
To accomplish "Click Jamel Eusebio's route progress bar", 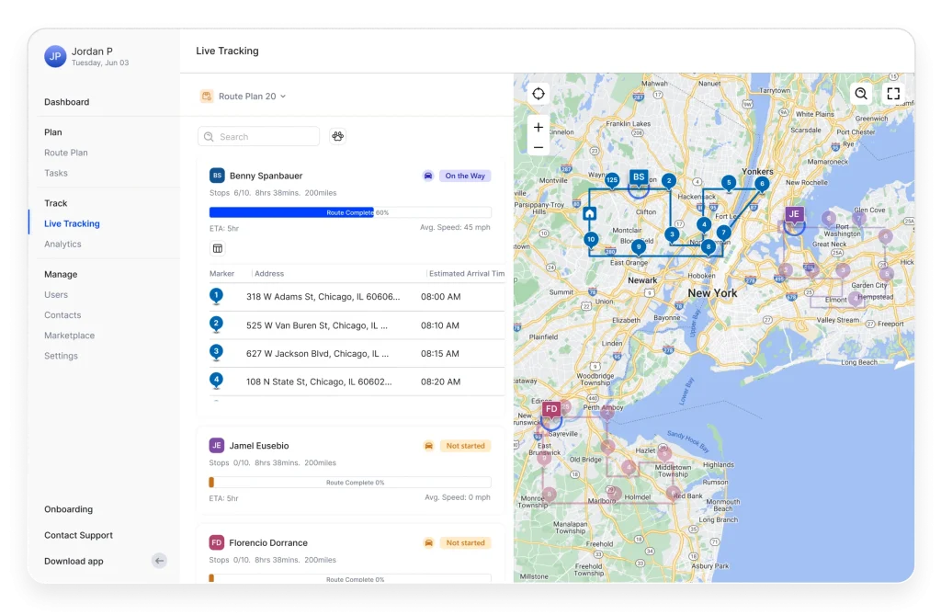I will 350,483.
